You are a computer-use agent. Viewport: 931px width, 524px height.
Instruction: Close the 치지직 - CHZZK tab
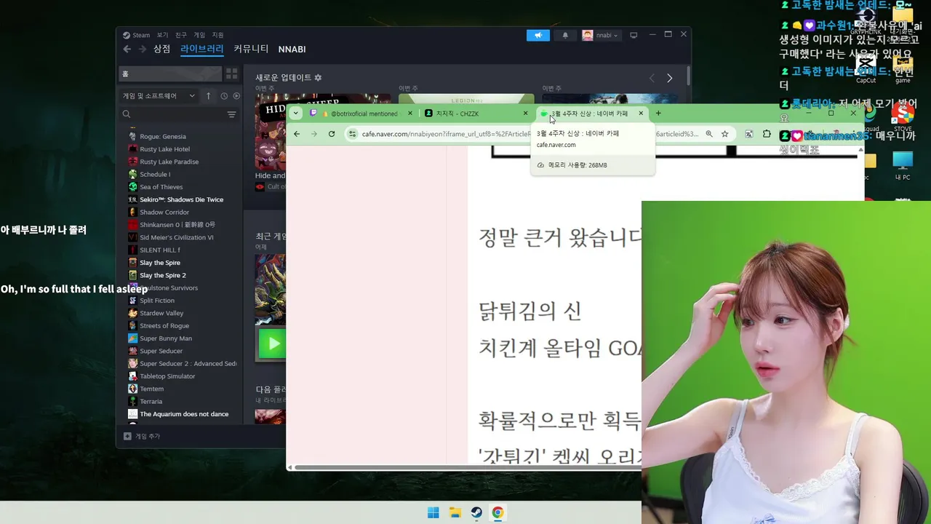click(525, 113)
